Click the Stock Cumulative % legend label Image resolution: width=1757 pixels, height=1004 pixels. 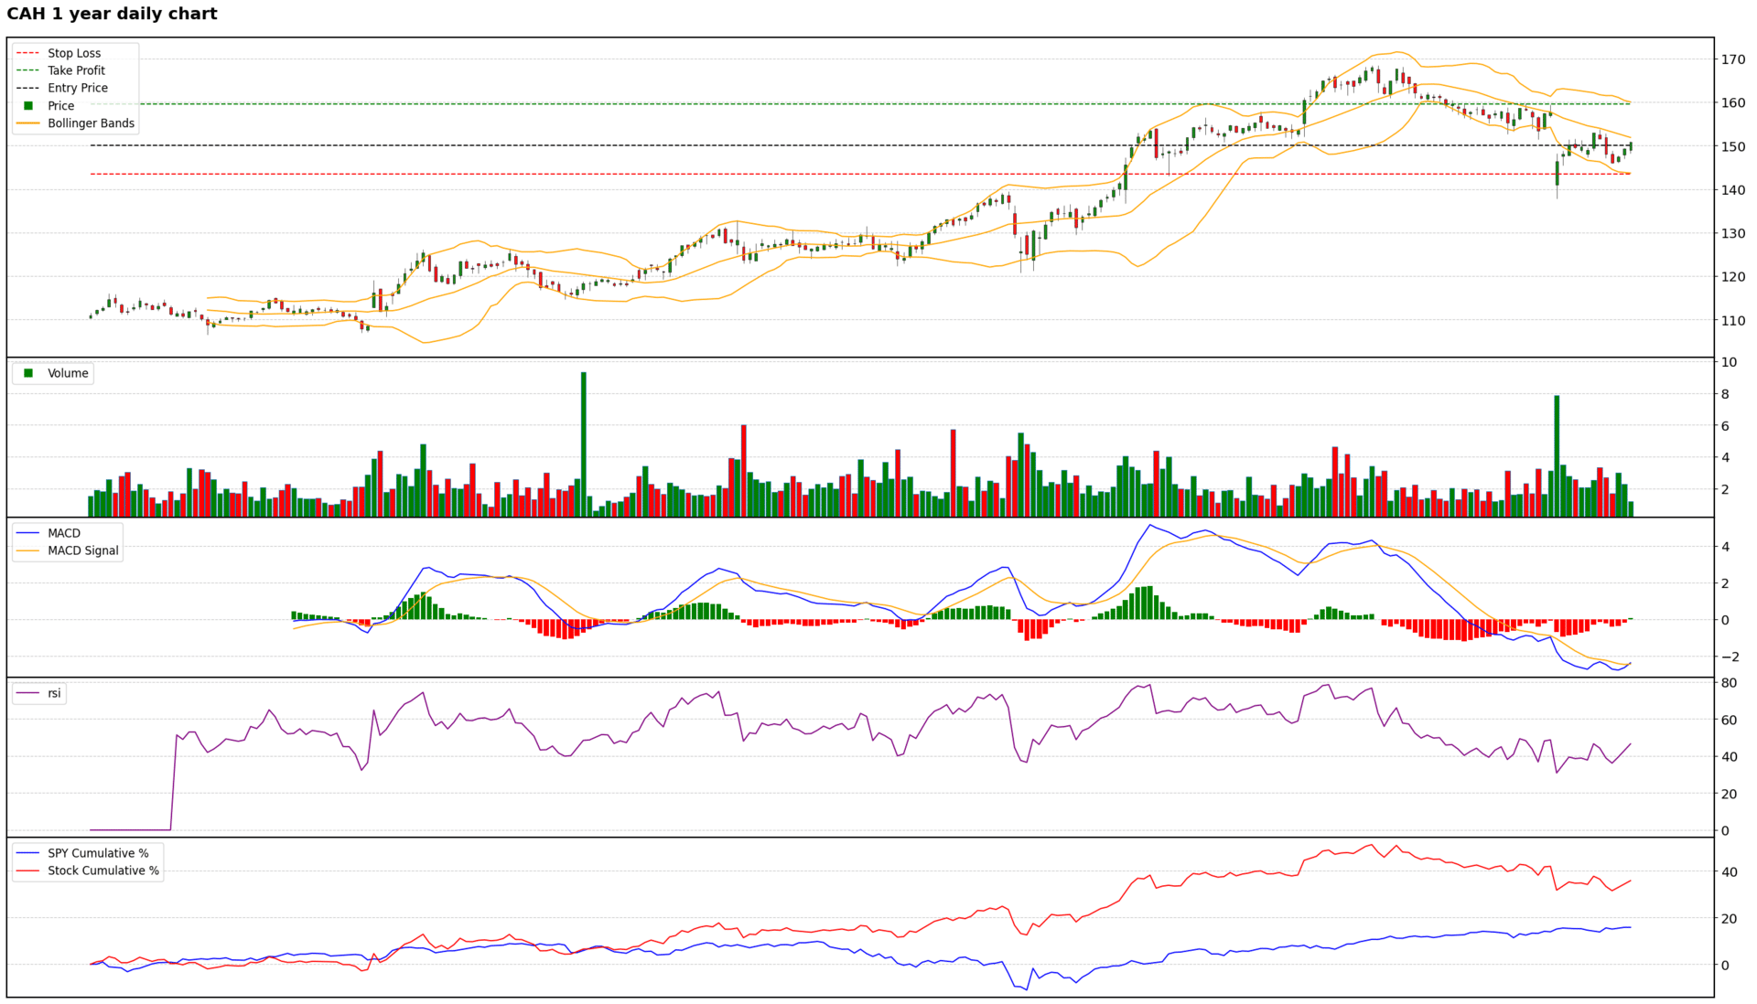(103, 870)
